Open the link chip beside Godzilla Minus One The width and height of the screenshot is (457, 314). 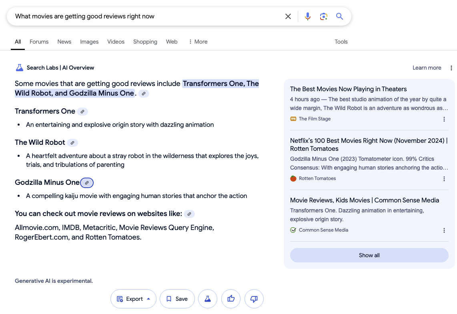[x=87, y=182]
